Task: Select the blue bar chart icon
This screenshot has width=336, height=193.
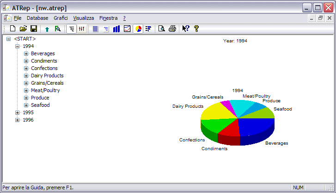Action: click(x=116, y=29)
